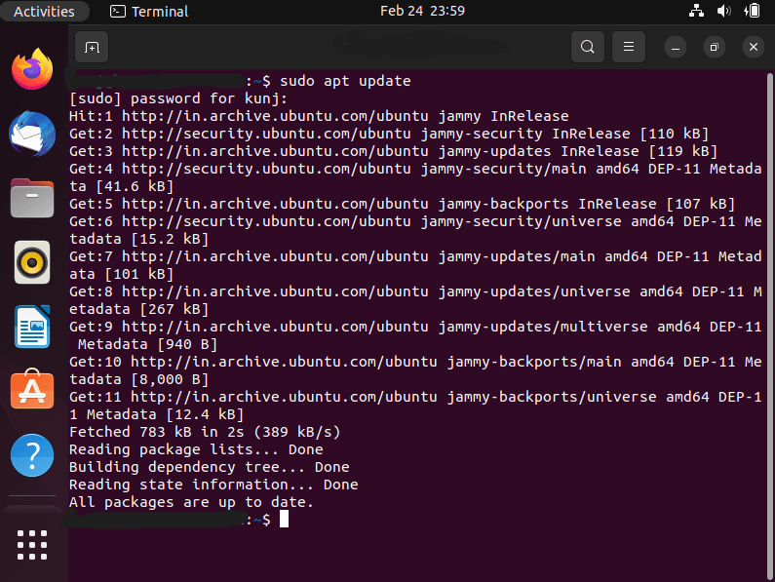Click the '[sudo] password for kunj:' line
This screenshot has height=582, width=775.
tap(178, 98)
